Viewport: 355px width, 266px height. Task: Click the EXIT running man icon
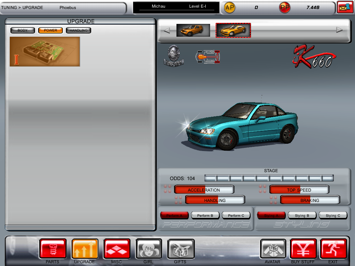tap(333, 249)
